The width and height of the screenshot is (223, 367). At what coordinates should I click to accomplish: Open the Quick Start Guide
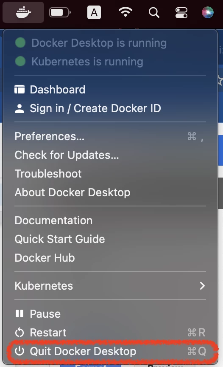click(x=110, y=239)
